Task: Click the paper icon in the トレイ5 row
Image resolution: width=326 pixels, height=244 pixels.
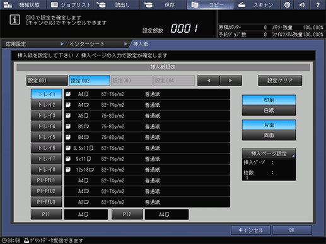Action: 68,137
